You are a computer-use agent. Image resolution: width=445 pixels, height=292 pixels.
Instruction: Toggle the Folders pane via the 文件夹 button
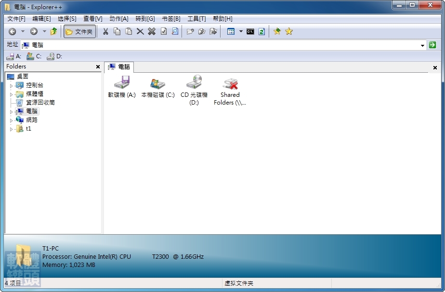tap(79, 31)
